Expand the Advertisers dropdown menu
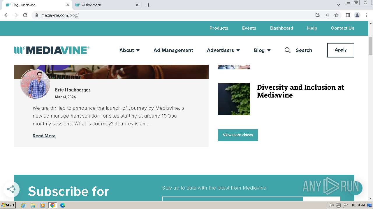 click(223, 50)
